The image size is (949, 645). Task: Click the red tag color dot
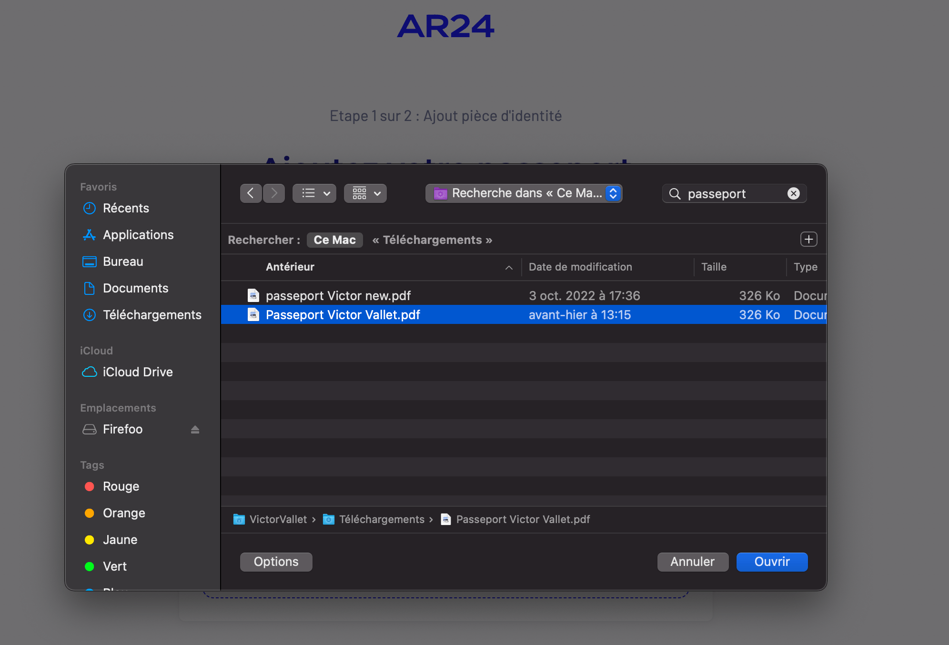click(x=89, y=486)
